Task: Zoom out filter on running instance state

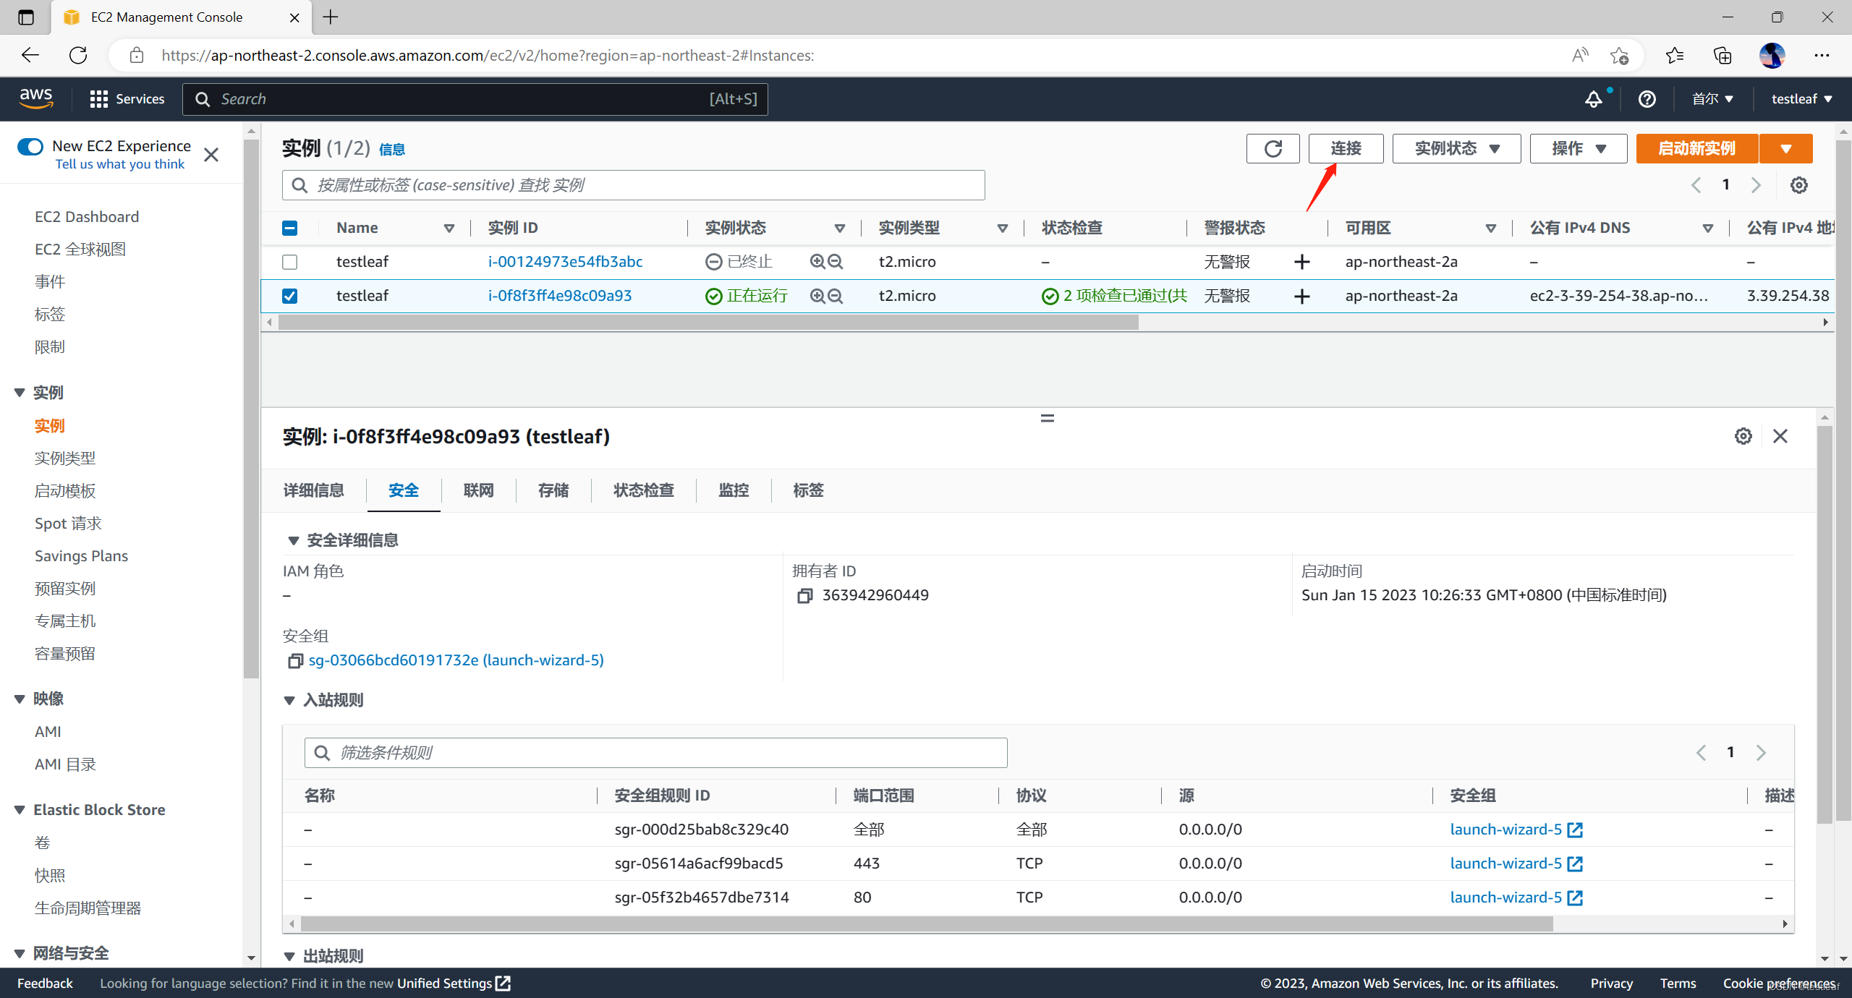Action: tap(835, 296)
